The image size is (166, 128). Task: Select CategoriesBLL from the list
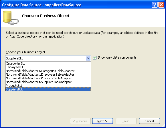48,63
